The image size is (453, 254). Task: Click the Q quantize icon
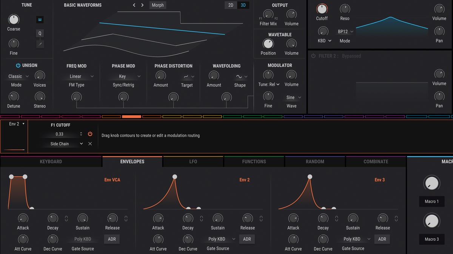pos(40,33)
